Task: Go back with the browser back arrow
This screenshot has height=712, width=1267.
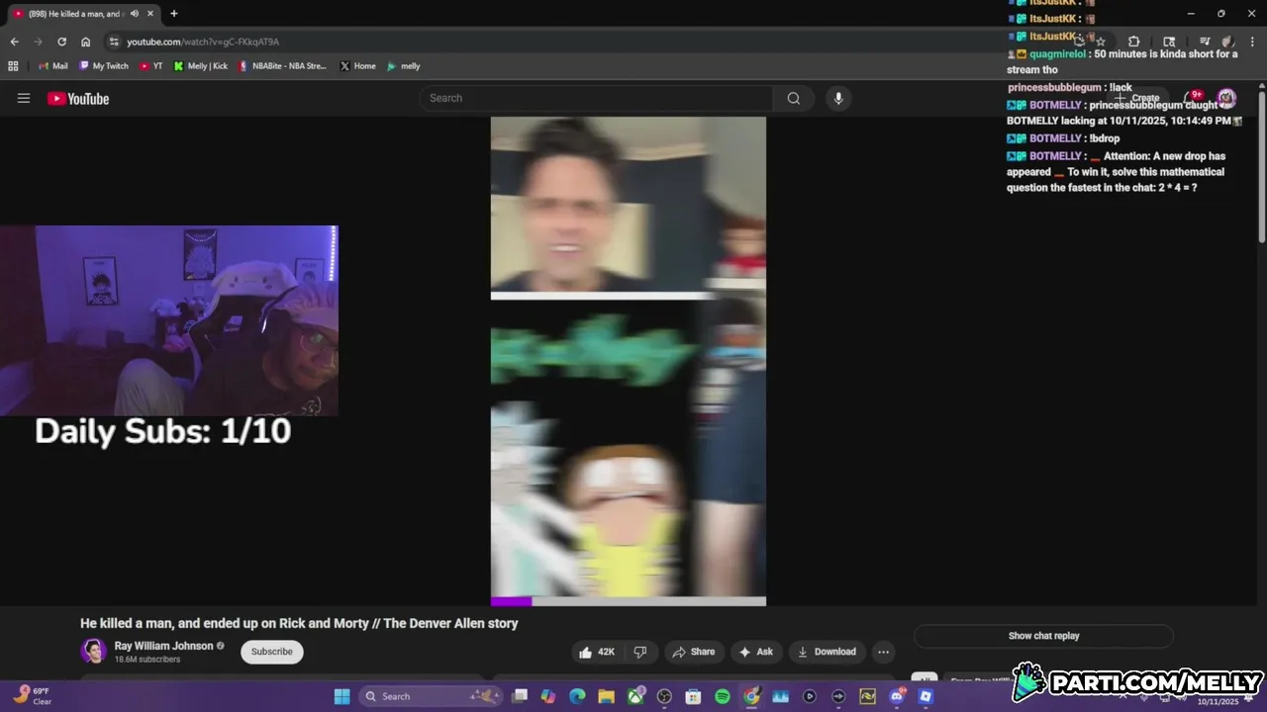Action: [14, 42]
